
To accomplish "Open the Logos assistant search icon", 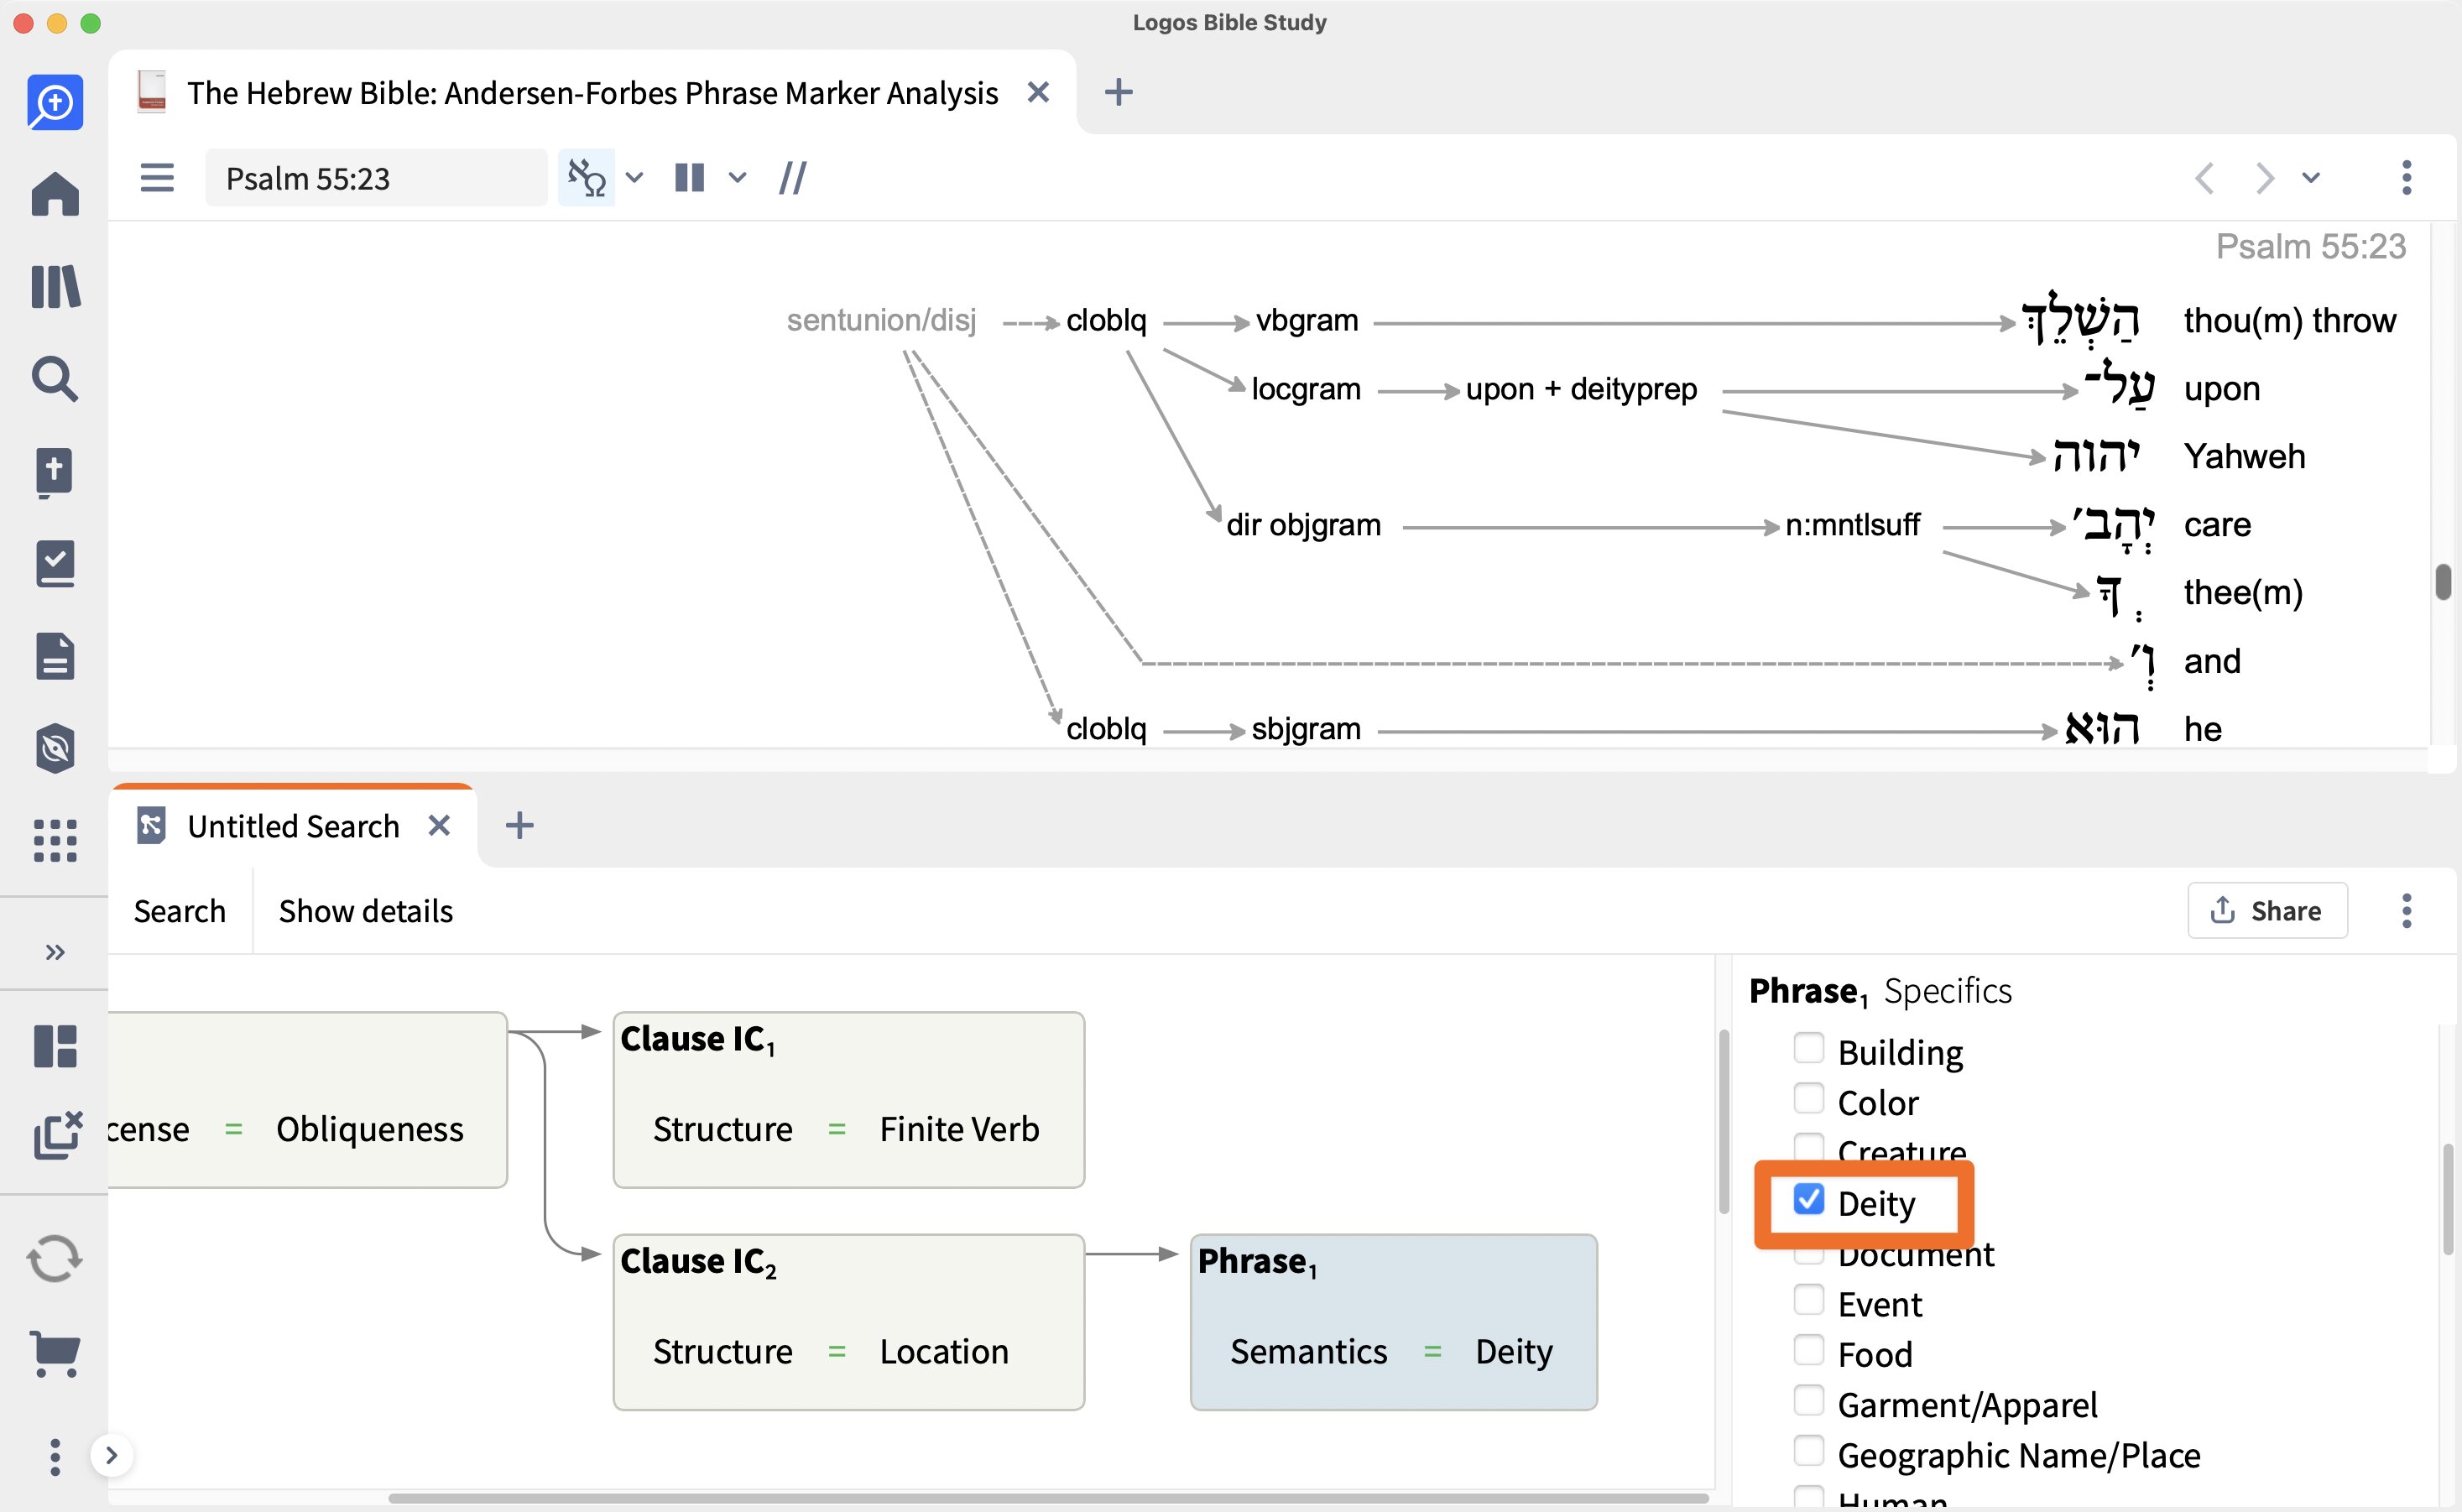I will click(55, 102).
